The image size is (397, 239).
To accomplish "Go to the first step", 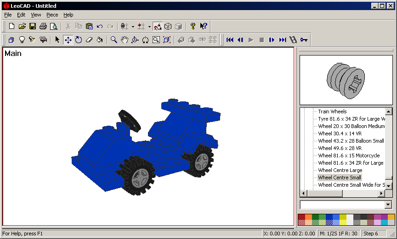I will 230,40.
